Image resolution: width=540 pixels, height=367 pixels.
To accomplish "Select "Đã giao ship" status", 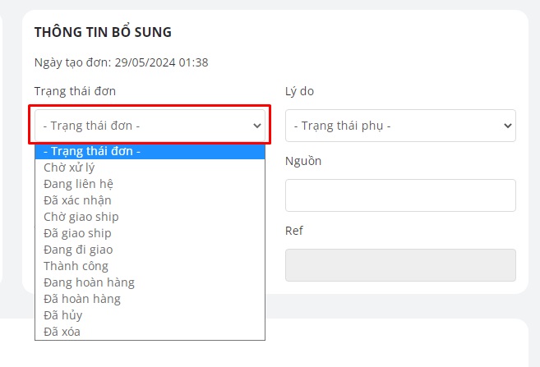I will pyautogui.click(x=77, y=233).
